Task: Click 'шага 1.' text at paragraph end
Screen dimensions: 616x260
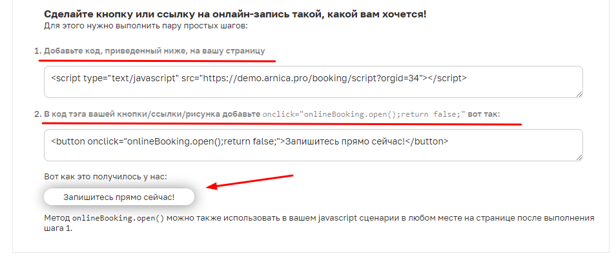Action: pyautogui.click(x=58, y=228)
